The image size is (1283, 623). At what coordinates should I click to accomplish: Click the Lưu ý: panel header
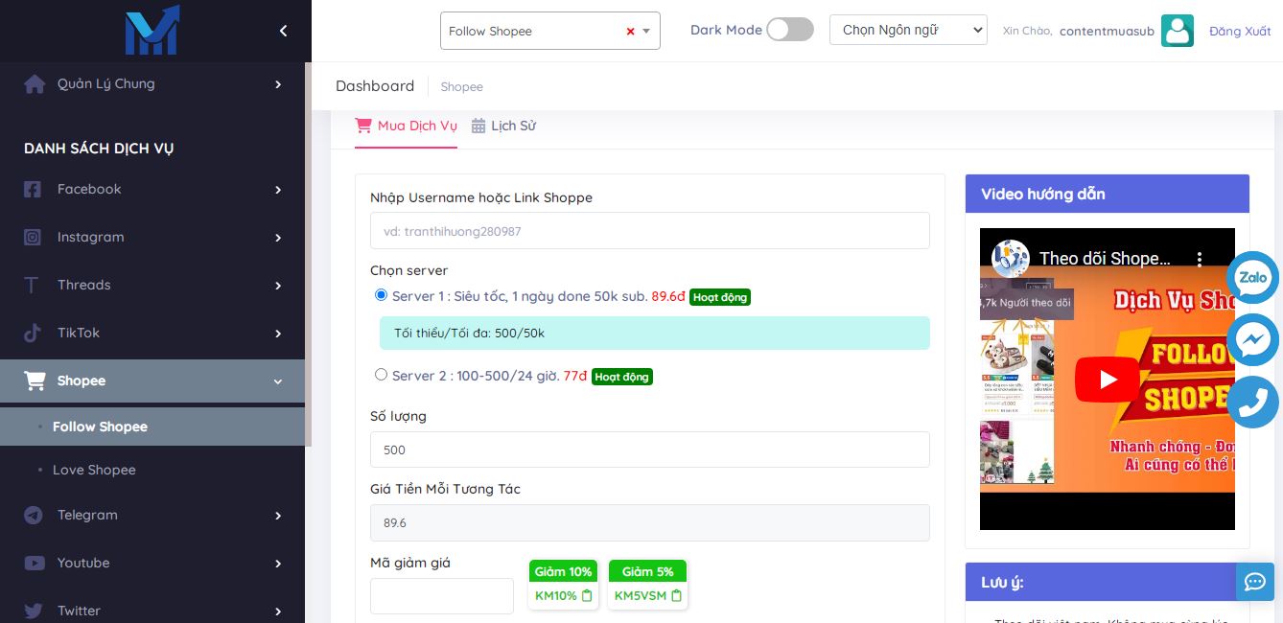[x=1108, y=582]
